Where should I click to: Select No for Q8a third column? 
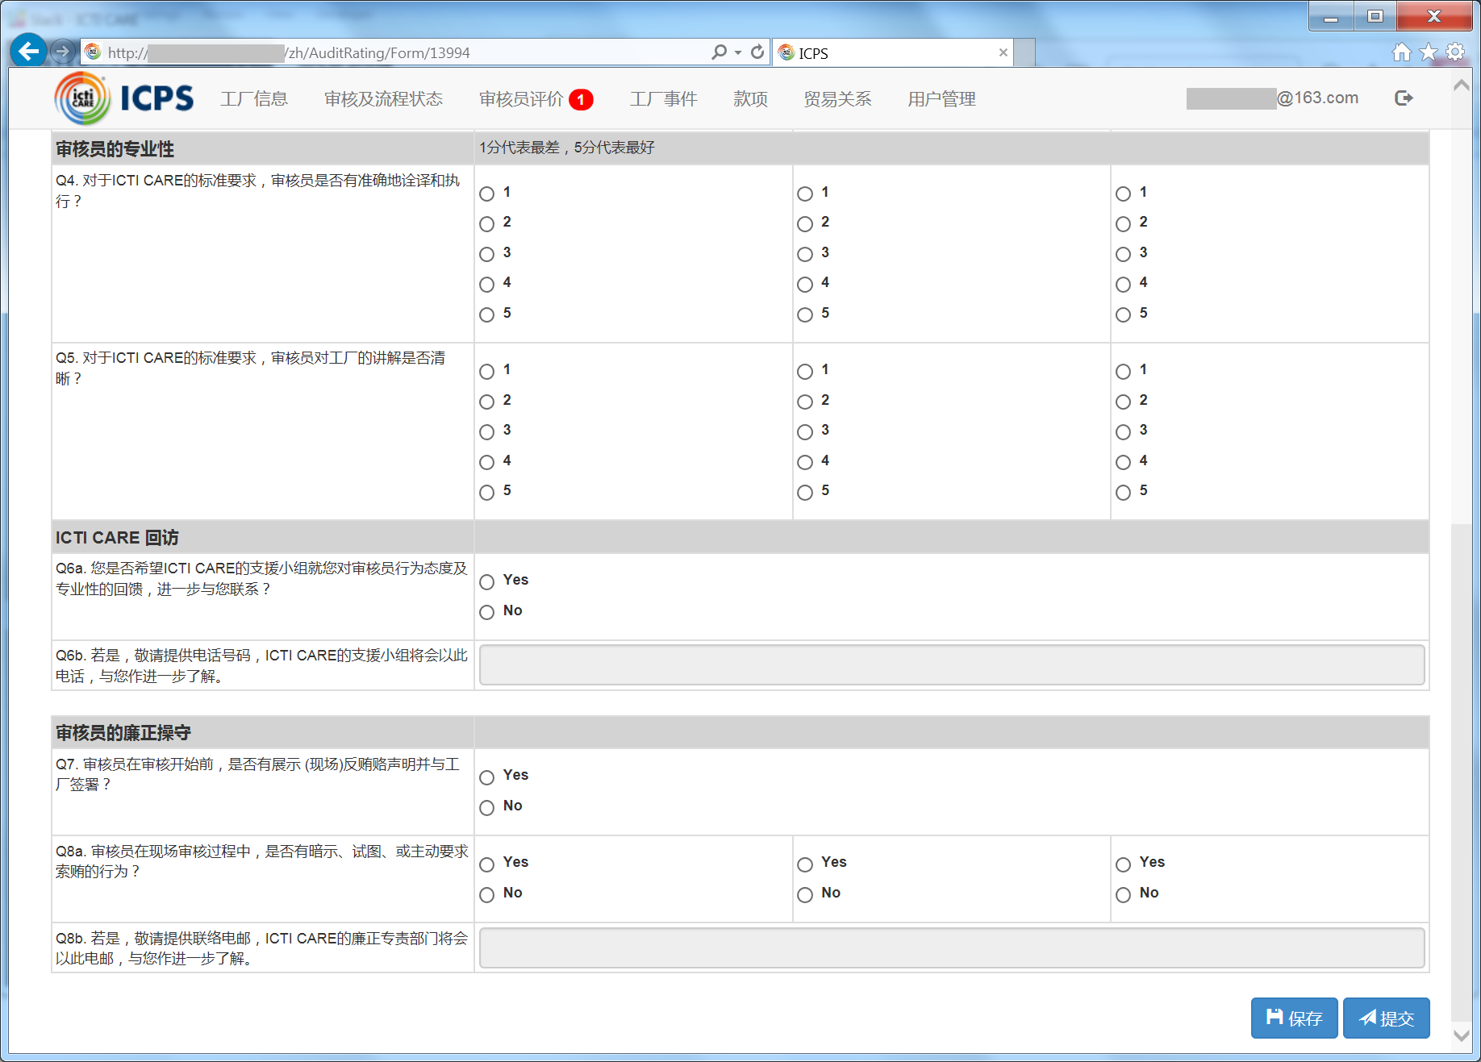[1123, 894]
